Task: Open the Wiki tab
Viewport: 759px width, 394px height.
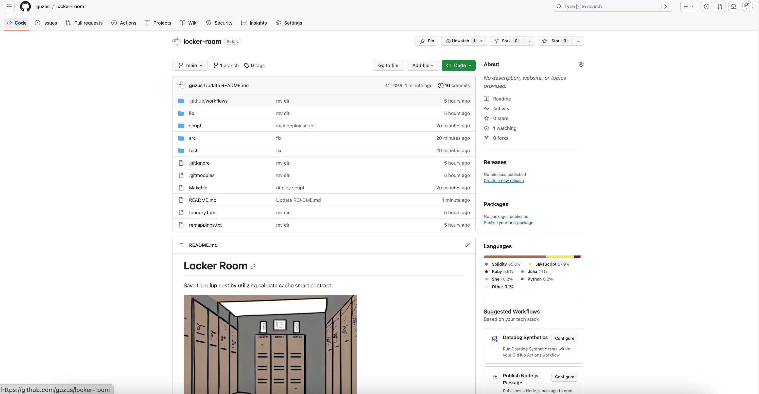Action: pyautogui.click(x=188, y=23)
